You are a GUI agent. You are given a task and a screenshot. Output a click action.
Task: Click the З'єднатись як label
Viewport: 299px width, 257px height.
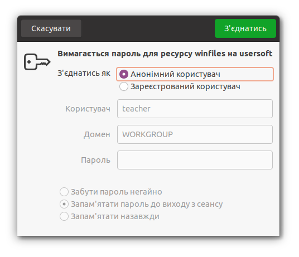[84, 74]
